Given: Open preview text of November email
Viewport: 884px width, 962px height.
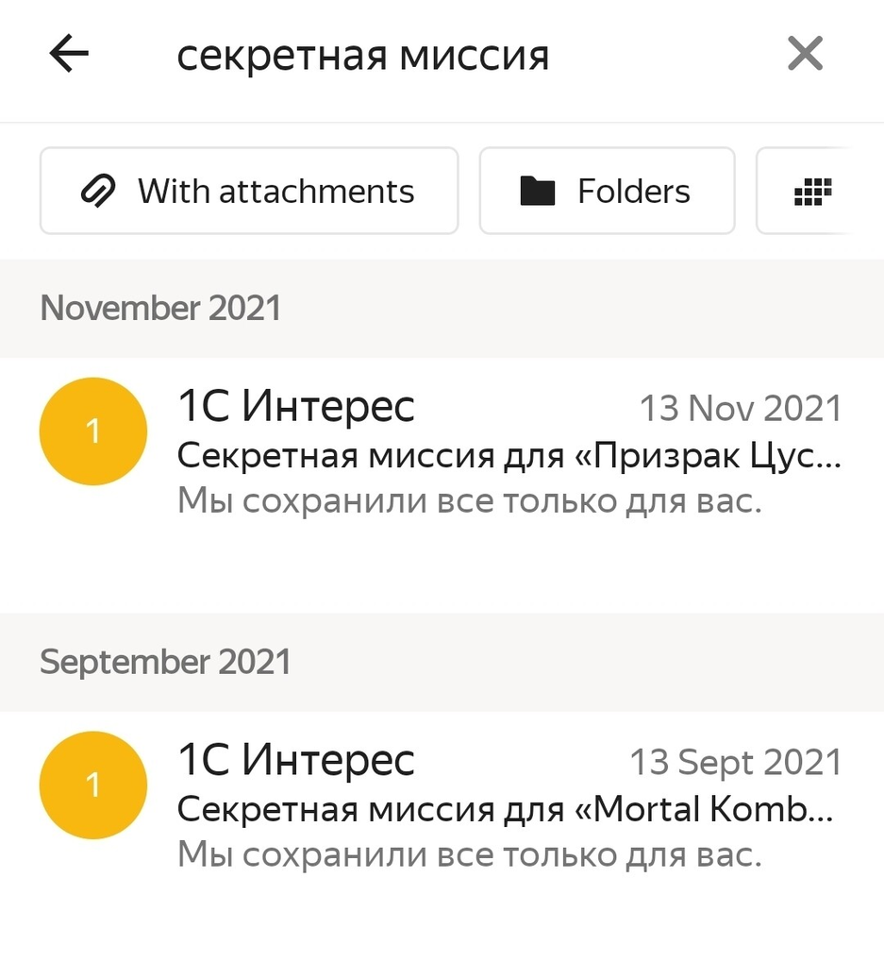Looking at the screenshot, I should tap(469, 501).
